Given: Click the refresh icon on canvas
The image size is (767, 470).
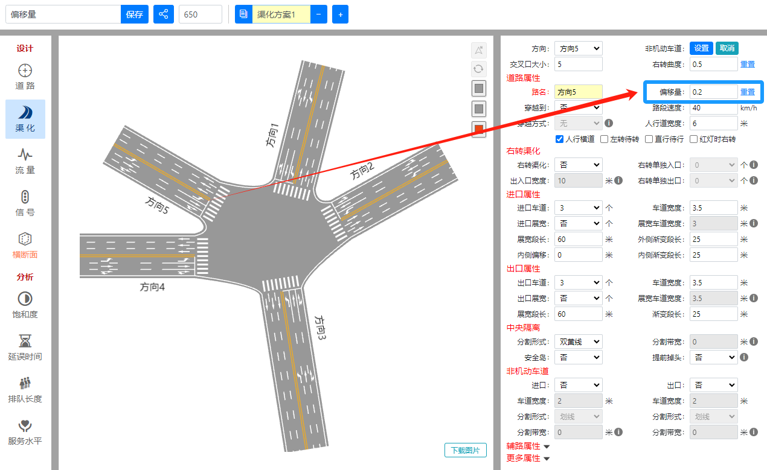Looking at the screenshot, I should click(x=478, y=69).
